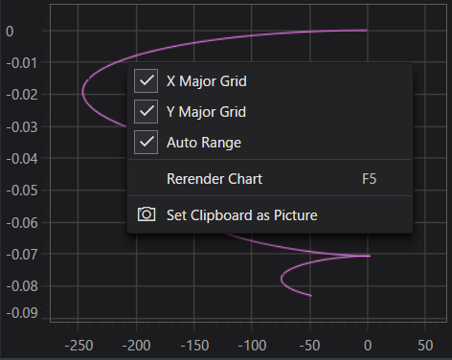
Task: Click the -0.05 vertical axis label
Action: [22, 191]
